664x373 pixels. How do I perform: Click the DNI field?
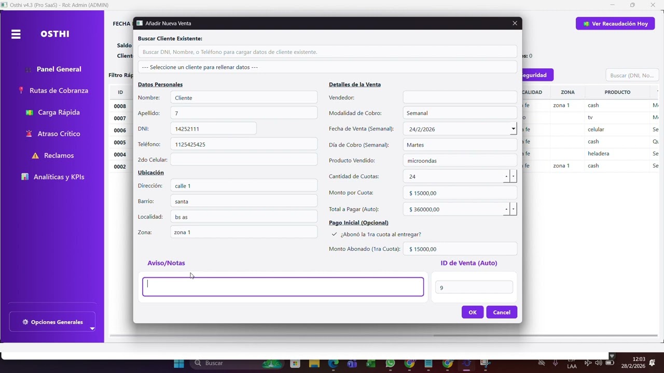point(213,128)
